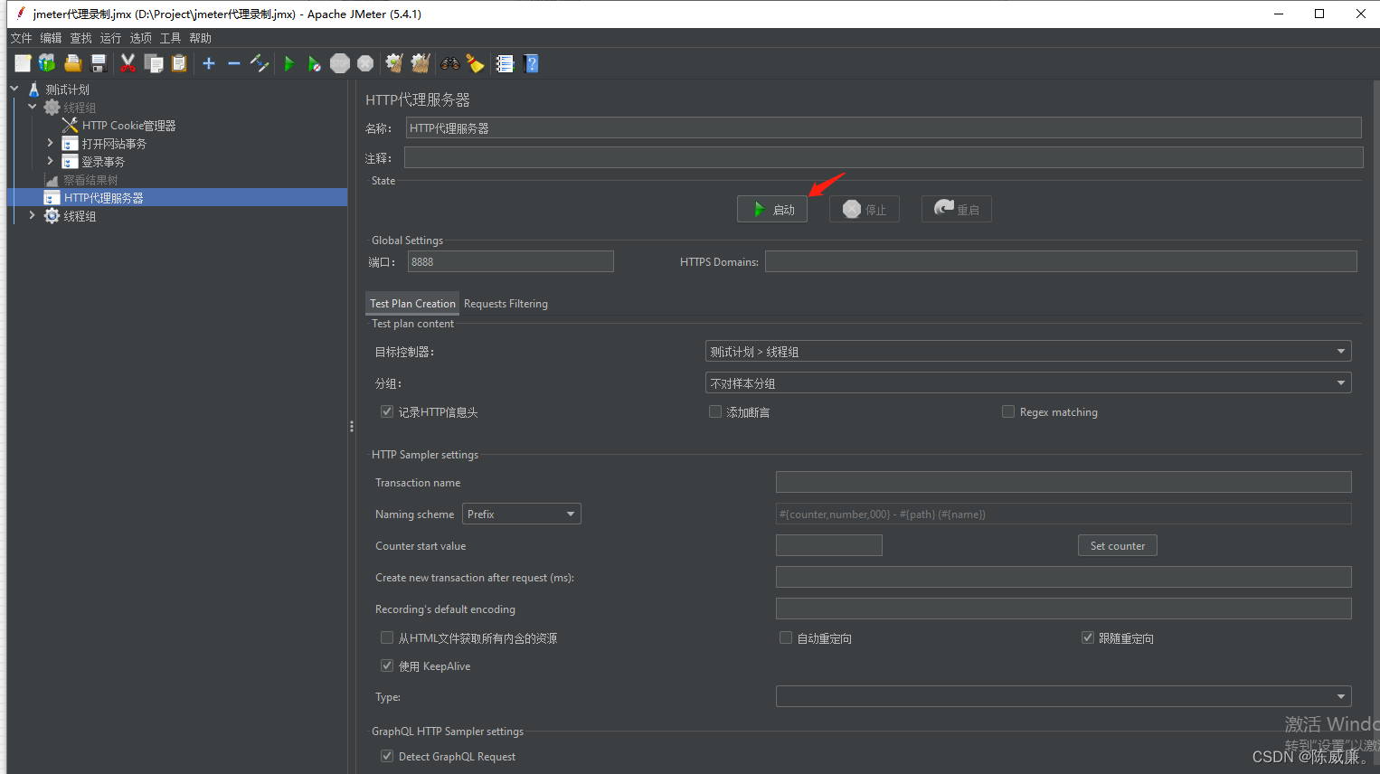Enable 从HTML文件获取所有内含的资源 checkbox
This screenshot has width=1380, height=774.
click(x=387, y=637)
